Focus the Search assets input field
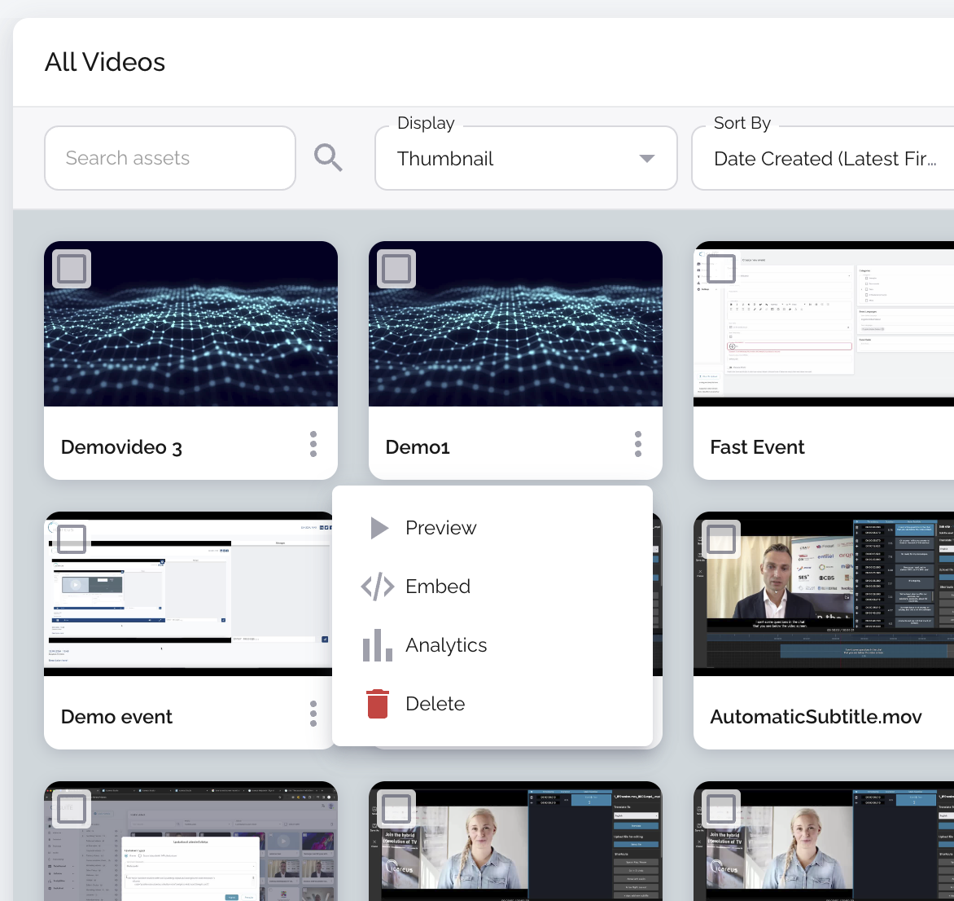 coord(169,158)
